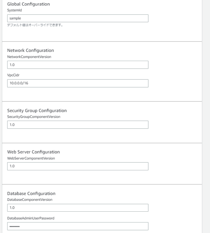Select the WebServerComponentVersion text box
Screen dimensions: 210x233
(78, 166)
